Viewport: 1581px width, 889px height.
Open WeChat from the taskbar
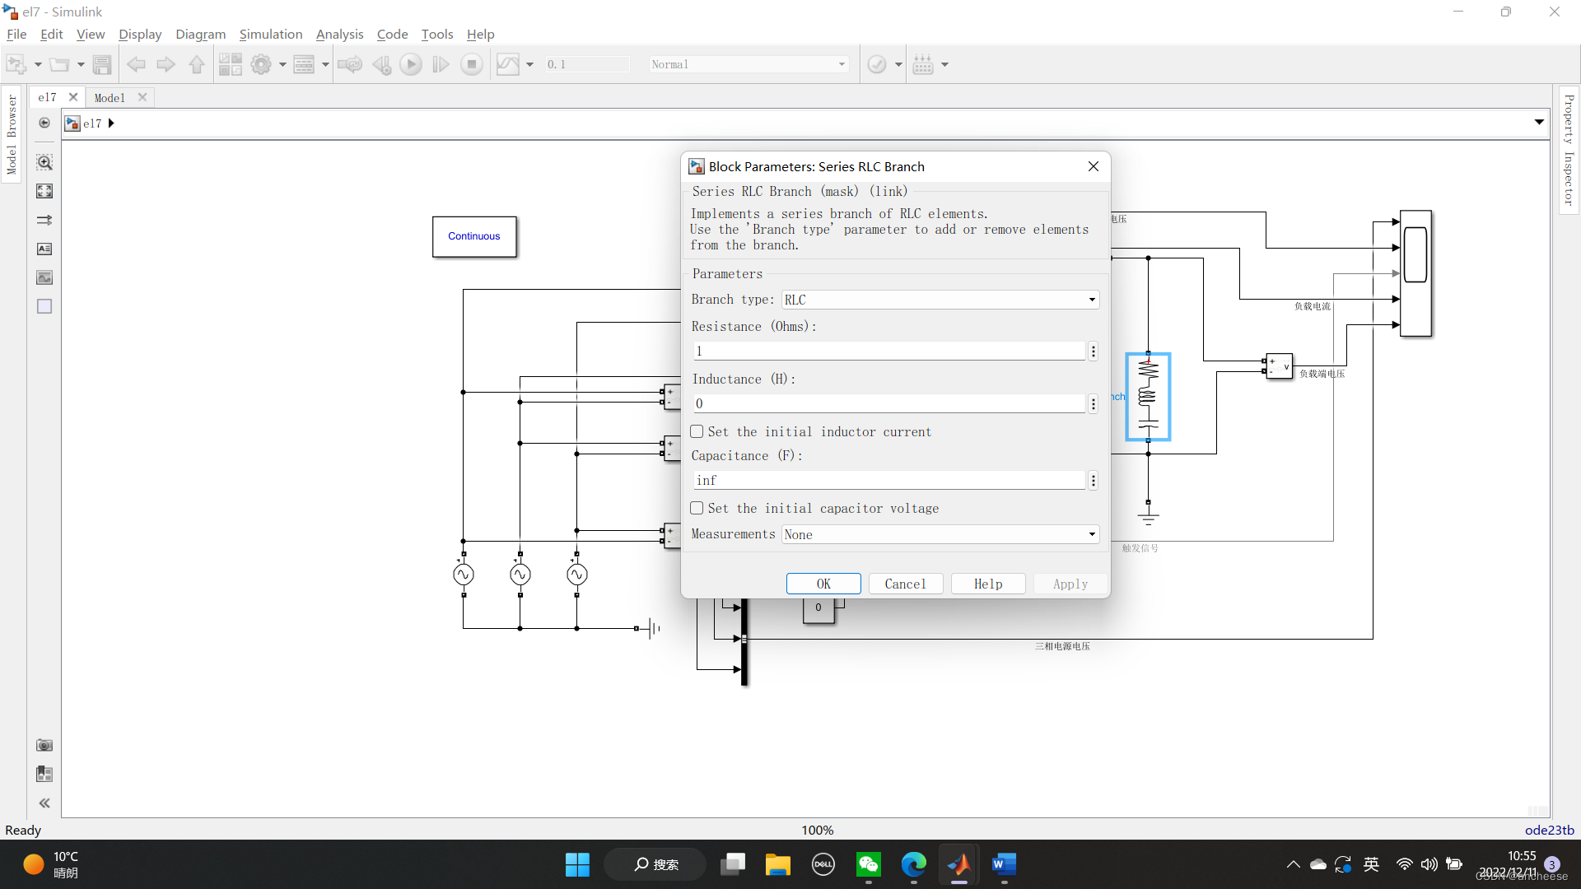click(869, 864)
